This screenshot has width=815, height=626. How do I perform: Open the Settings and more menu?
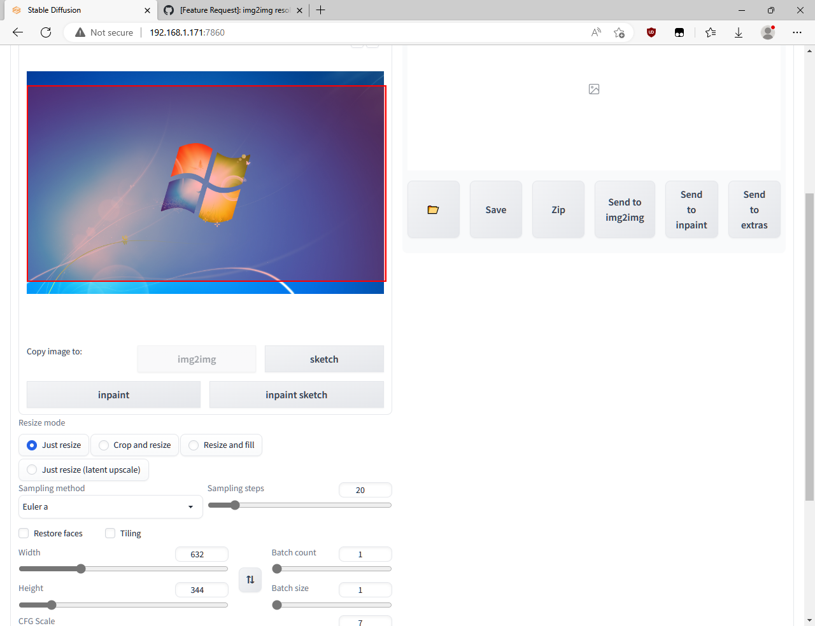(x=797, y=32)
